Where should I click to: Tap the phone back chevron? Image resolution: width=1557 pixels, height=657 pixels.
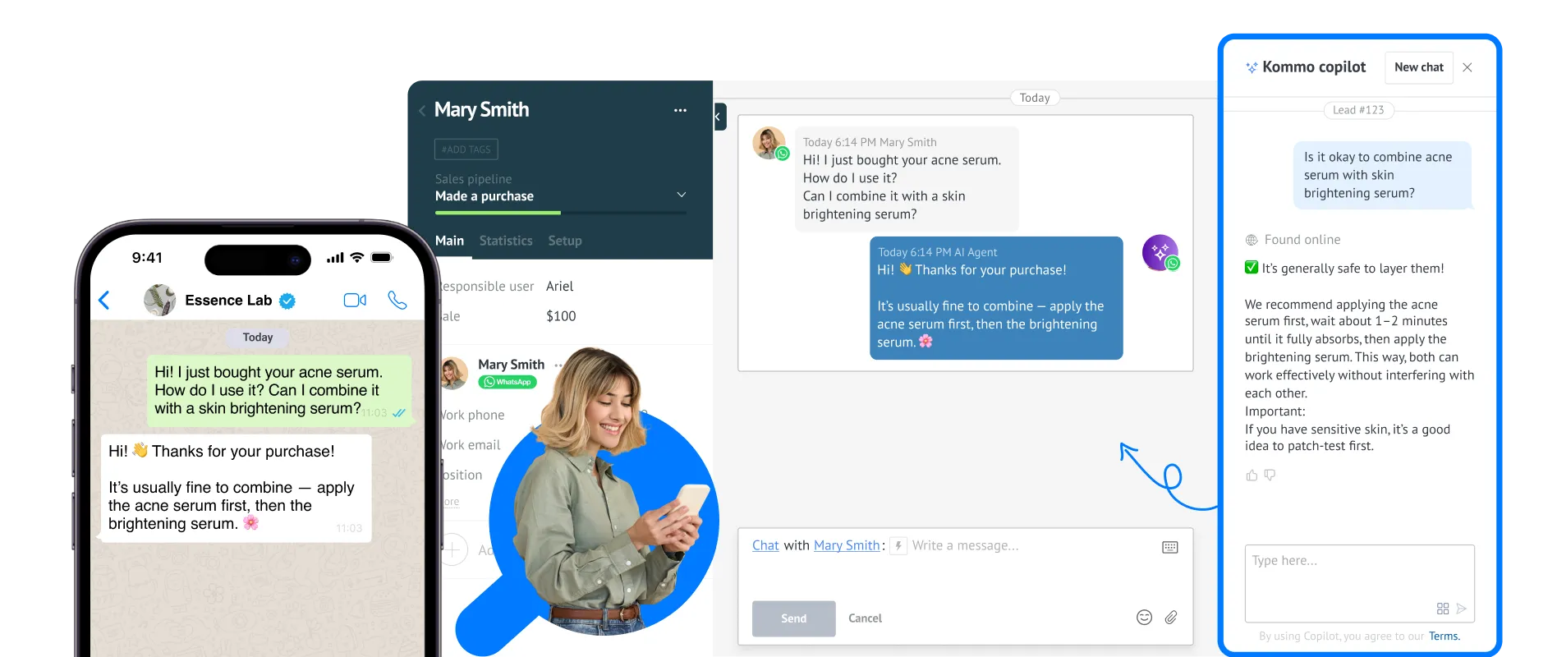pyautogui.click(x=104, y=301)
